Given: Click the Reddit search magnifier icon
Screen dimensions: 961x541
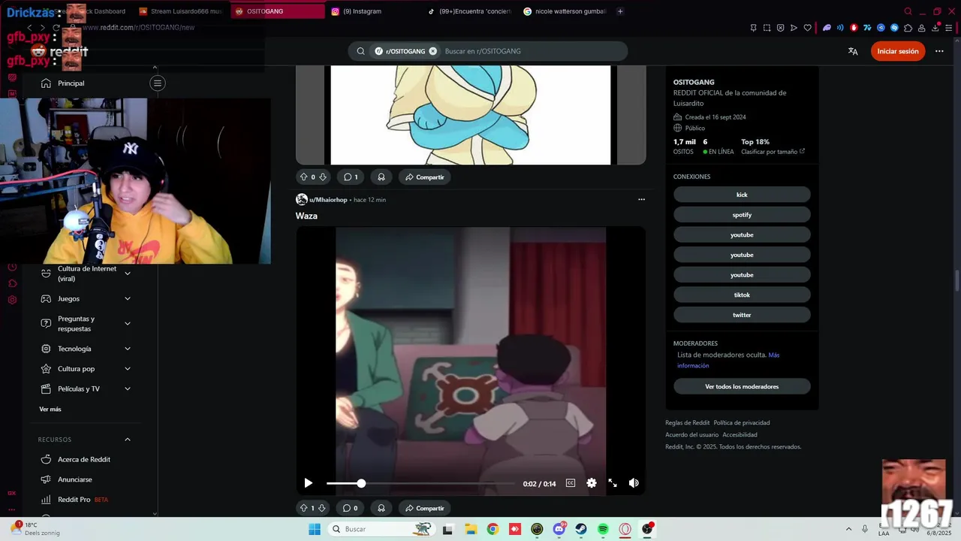Looking at the screenshot, I should pyautogui.click(x=360, y=51).
